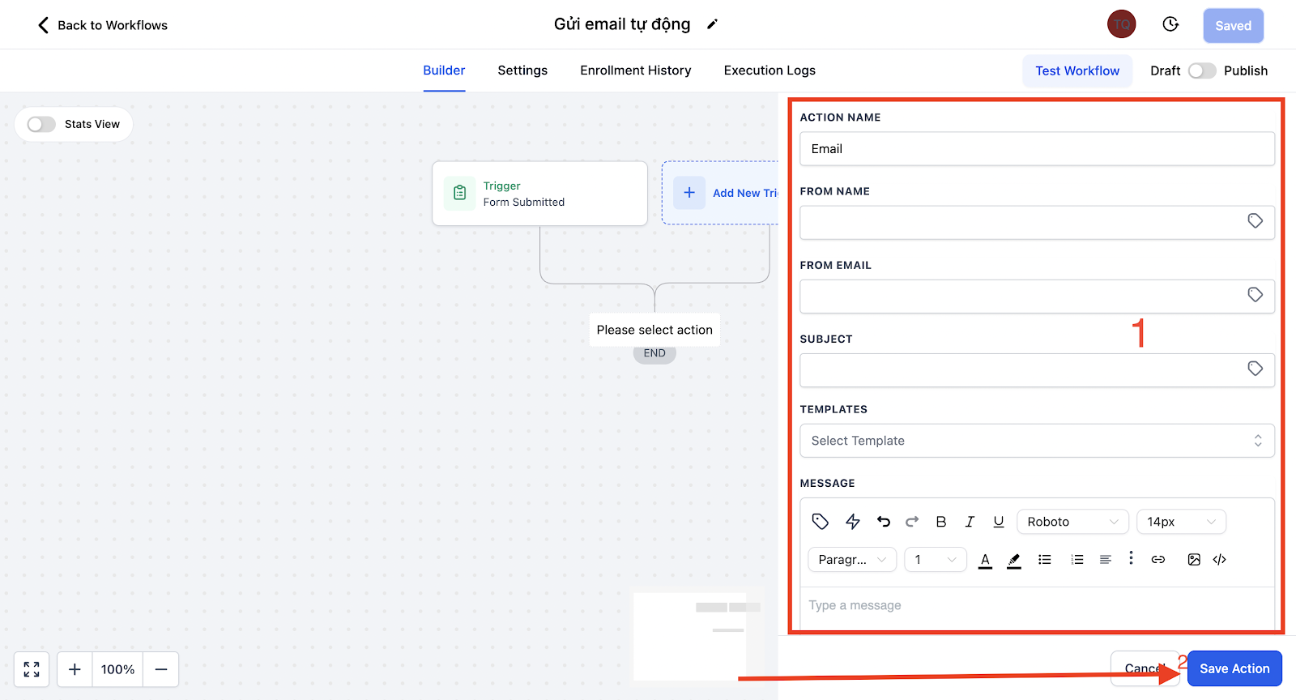
Task: Edit workflow name with pencil icon
Action: [712, 24]
